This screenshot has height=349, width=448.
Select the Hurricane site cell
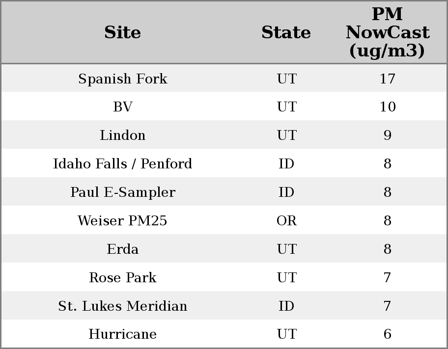pyautogui.click(x=123, y=334)
